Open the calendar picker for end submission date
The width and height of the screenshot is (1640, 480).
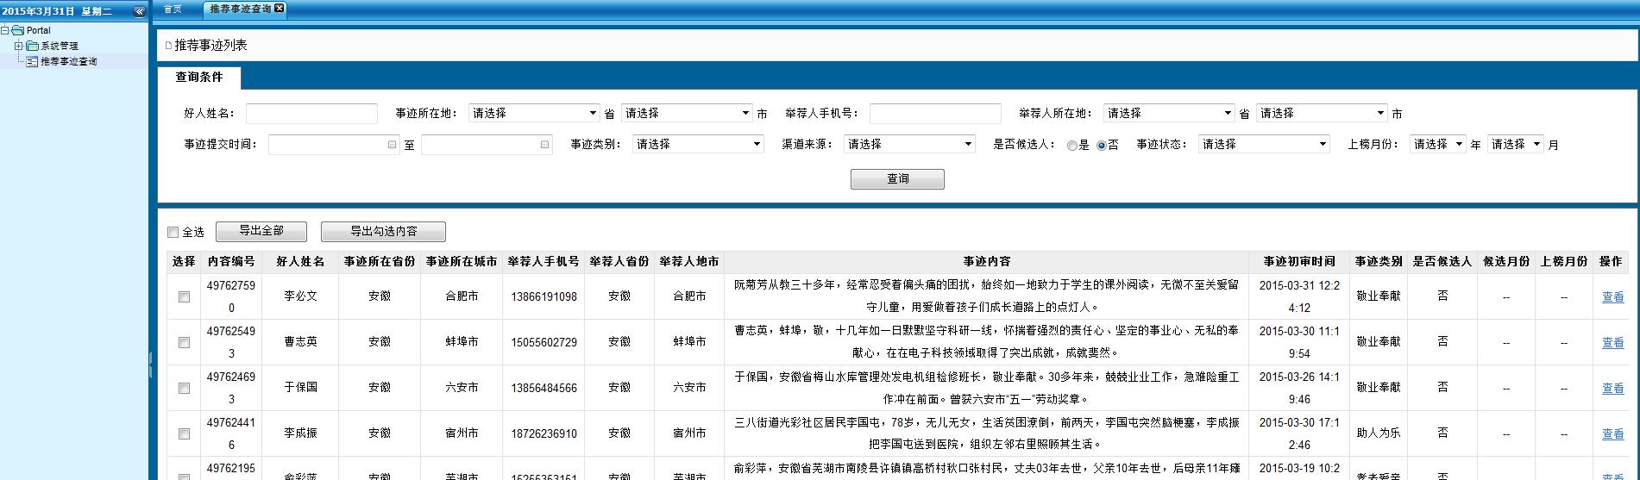(544, 145)
